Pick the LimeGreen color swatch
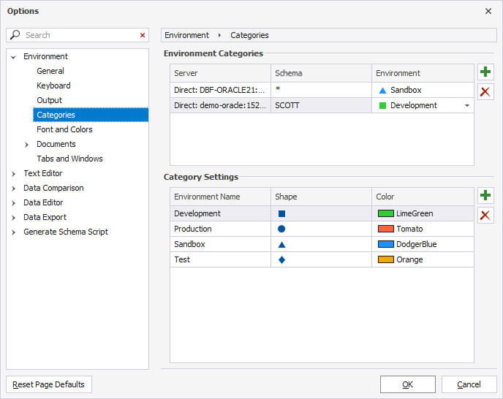 click(385, 213)
